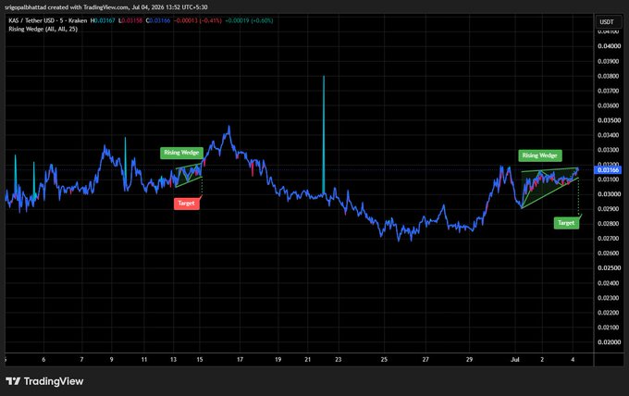This screenshot has width=629, height=396.
Task: Click the 0.02800 price axis label
Action: click(x=609, y=224)
